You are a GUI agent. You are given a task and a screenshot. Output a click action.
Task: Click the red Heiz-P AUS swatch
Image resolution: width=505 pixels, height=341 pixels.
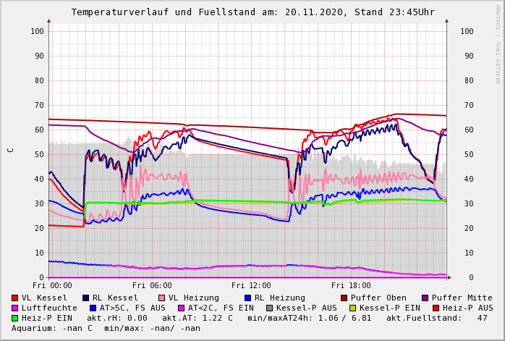434,308
